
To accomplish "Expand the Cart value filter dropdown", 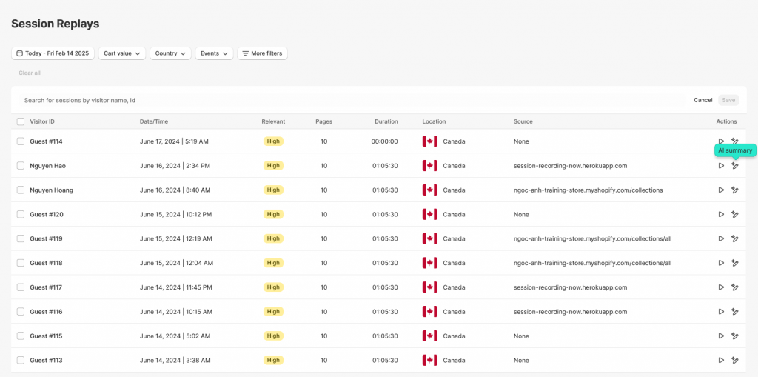I will click(122, 53).
